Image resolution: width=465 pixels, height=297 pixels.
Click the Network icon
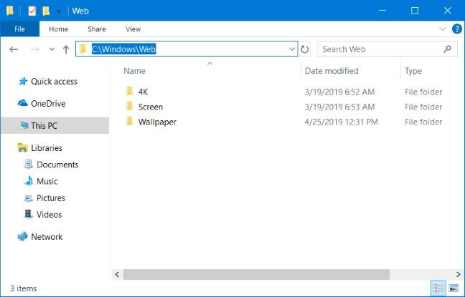[x=23, y=236]
